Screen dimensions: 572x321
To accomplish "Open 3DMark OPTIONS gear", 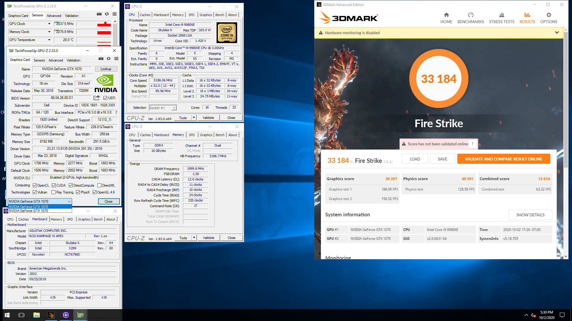I will pos(549,18).
